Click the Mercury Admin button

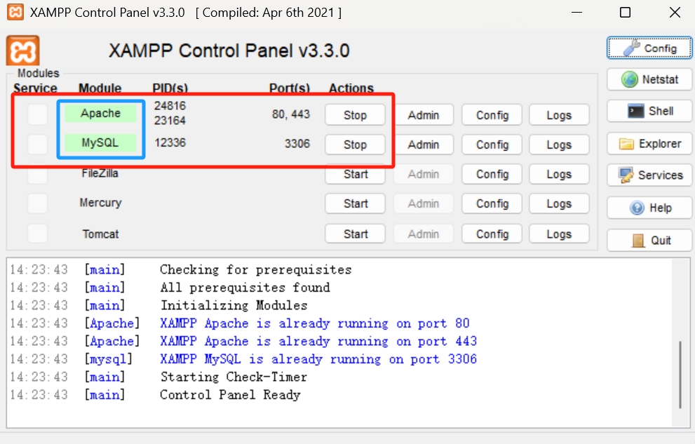click(x=424, y=204)
